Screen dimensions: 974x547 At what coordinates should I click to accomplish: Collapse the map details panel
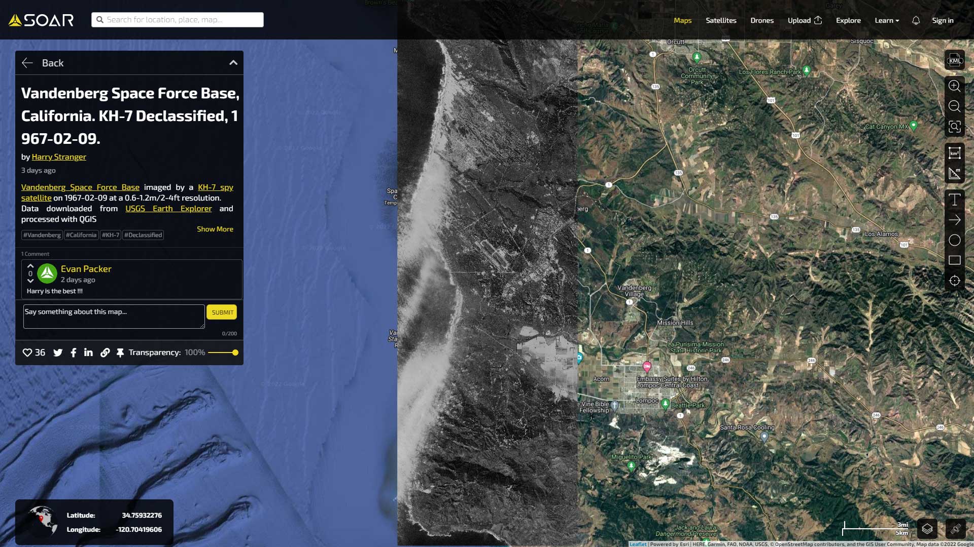[233, 63]
